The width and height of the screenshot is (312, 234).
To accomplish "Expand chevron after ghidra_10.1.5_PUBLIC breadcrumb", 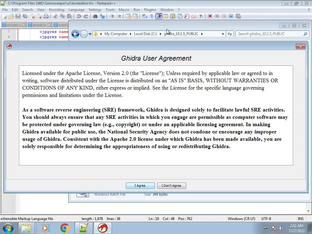I will coord(202,34).
